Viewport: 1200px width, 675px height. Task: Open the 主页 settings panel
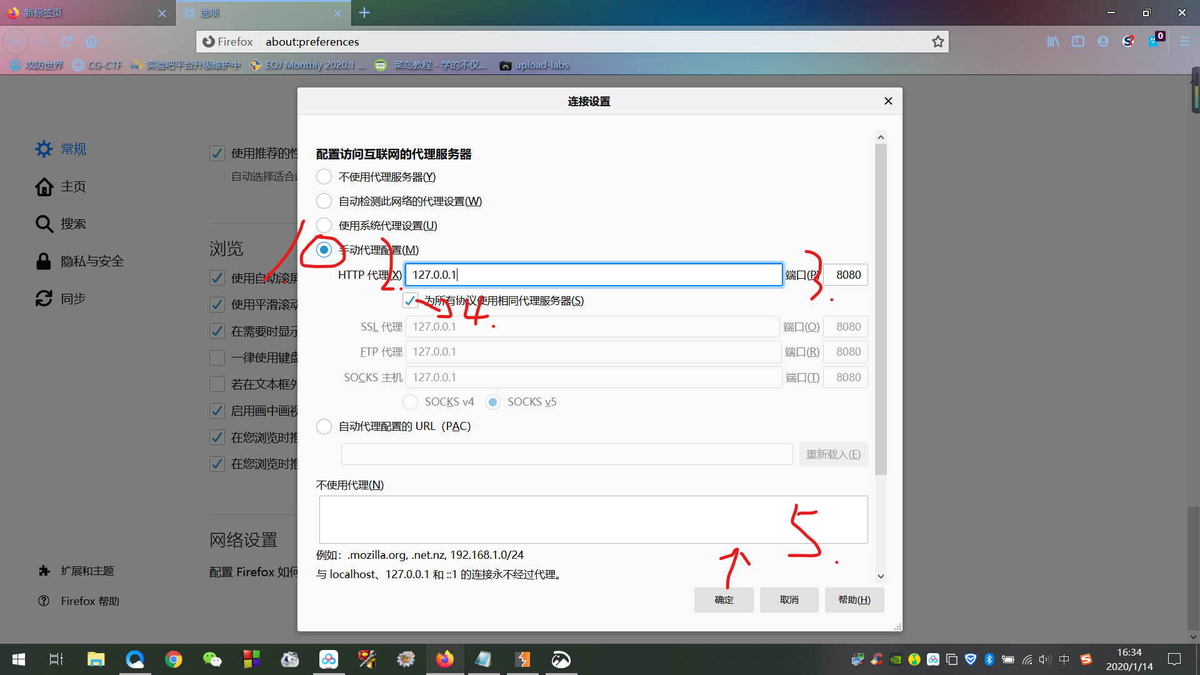pos(72,186)
